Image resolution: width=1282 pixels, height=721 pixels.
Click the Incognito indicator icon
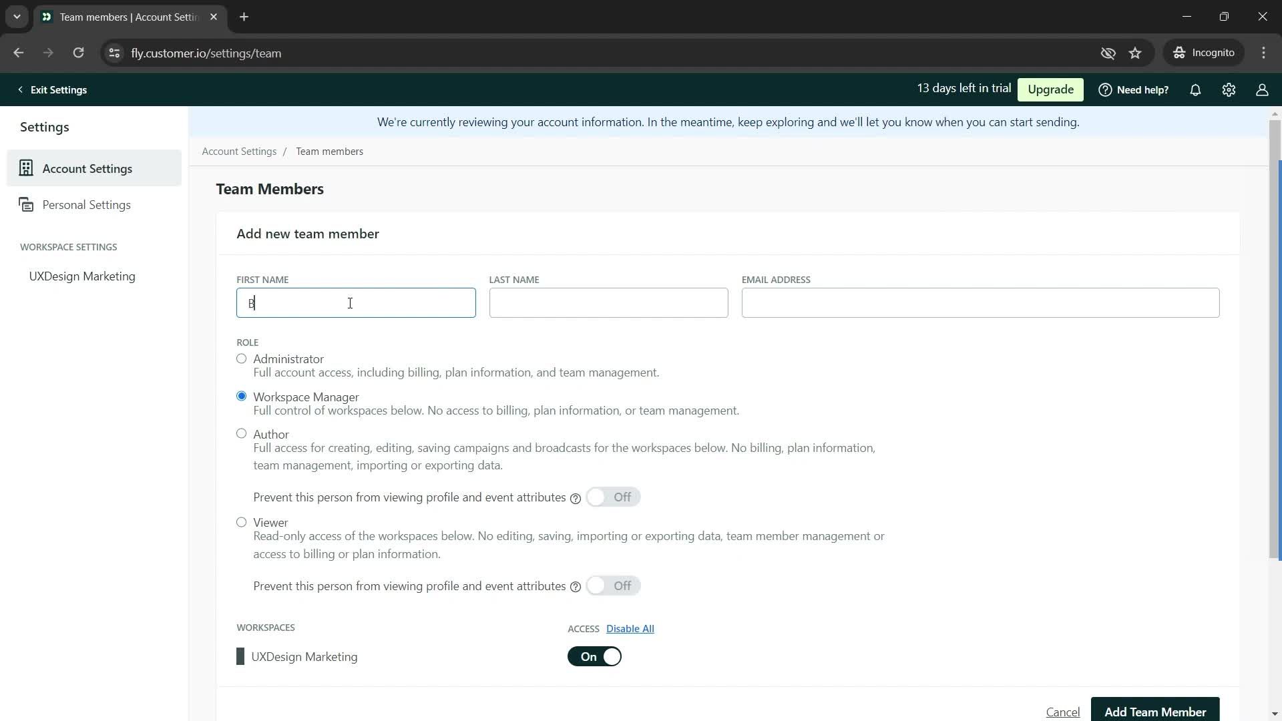1180,53
